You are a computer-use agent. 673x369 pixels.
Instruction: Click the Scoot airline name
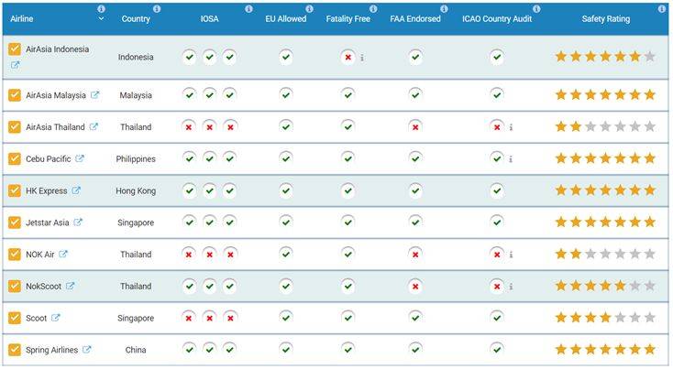pyautogui.click(x=36, y=319)
